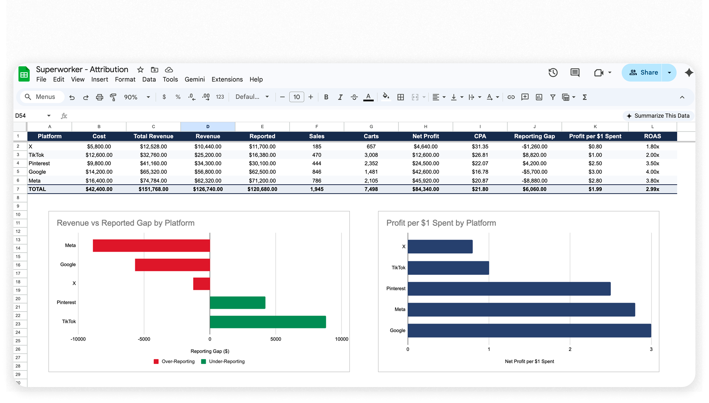This screenshot has width=709, height=403.
Task: Click the D54 name box
Action: coord(29,116)
